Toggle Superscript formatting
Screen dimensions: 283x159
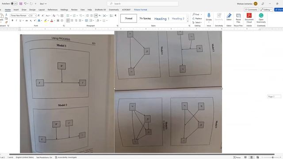pyautogui.click(x=35, y=21)
